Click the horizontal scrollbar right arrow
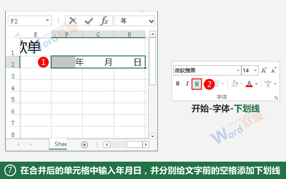Viewport: 286px width, 179px height. 146,145
